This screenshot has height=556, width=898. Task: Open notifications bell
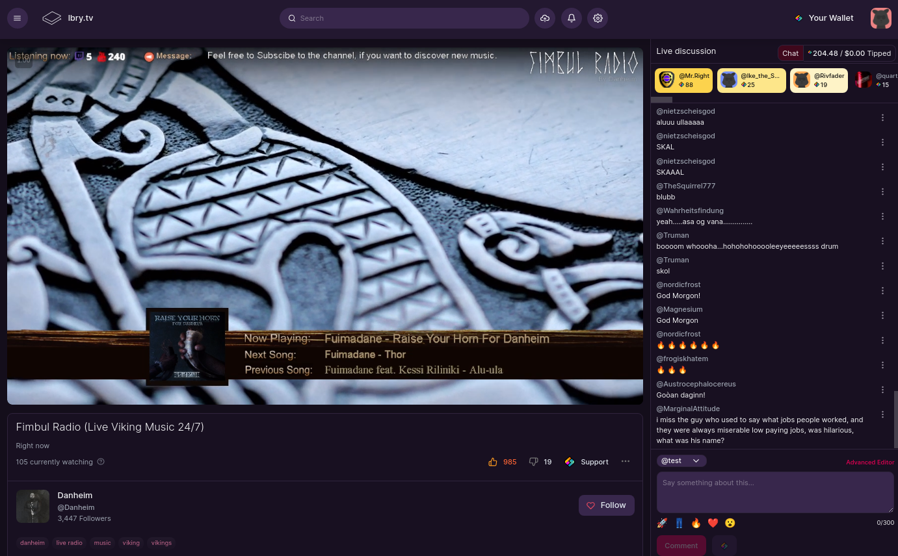[572, 18]
